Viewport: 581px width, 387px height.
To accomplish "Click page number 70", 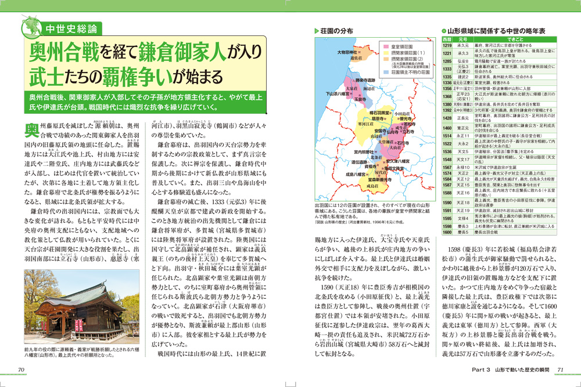I will click(x=21, y=370).
